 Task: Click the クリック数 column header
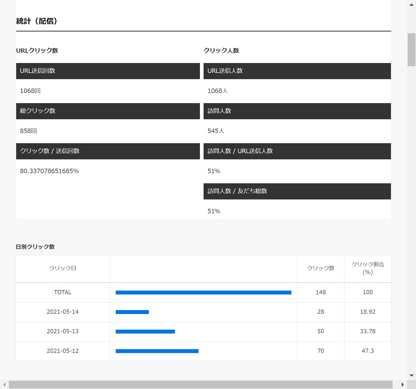point(321,268)
